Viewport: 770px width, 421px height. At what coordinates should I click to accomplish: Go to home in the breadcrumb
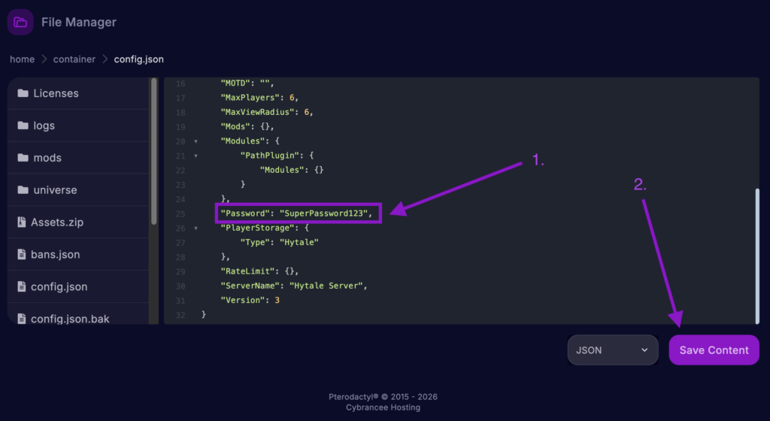(x=22, y=59)
